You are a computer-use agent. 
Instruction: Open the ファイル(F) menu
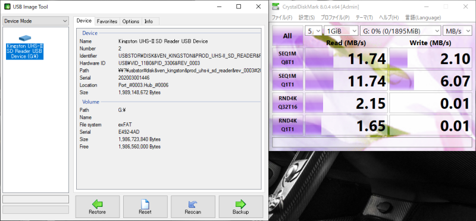(281, 18)
